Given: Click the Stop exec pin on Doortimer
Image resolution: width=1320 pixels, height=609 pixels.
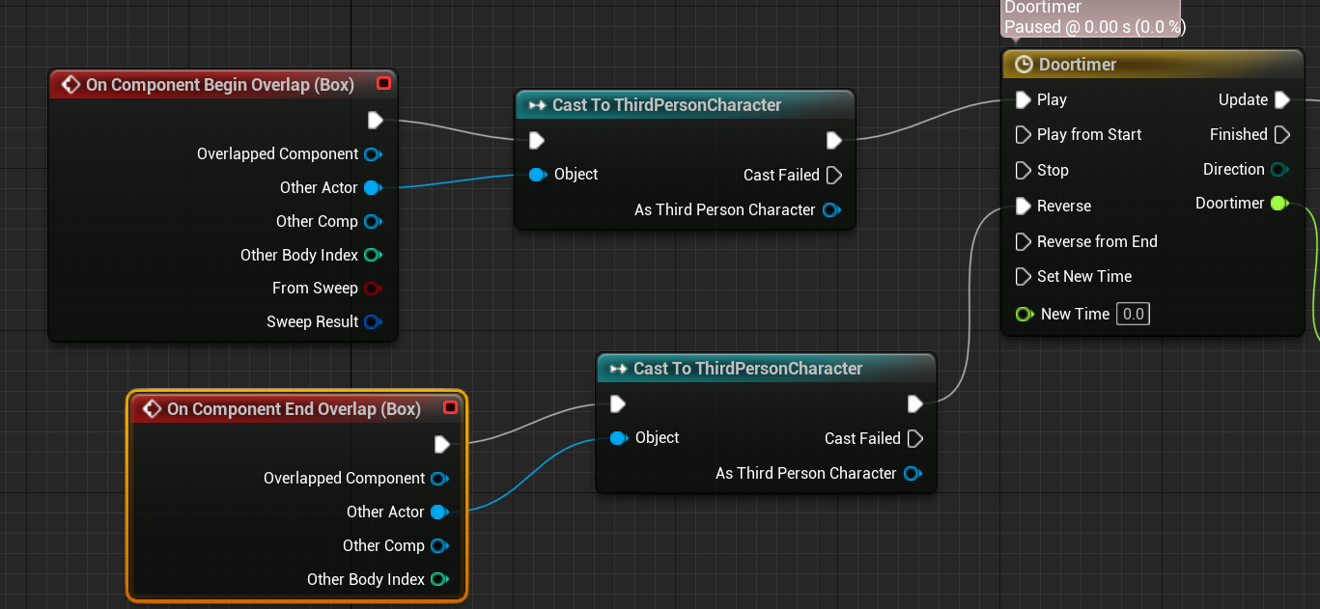Looking at the screenshot, I should (x=1024, y=170).
